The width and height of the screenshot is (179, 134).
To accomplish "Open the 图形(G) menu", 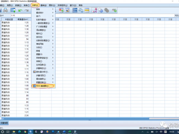I will [52, 5].
